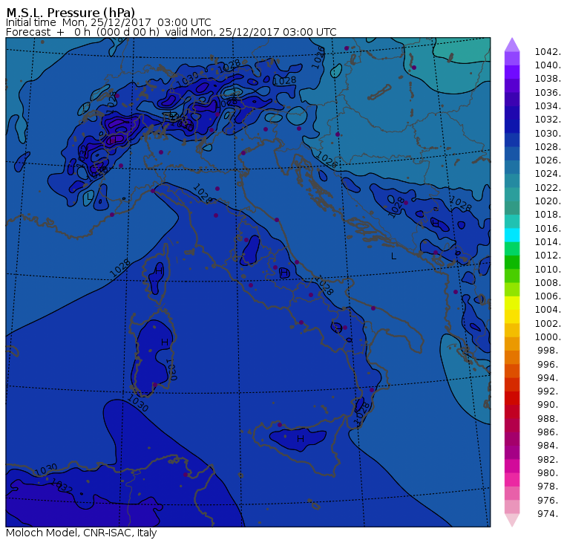The height and width of the screenshot is (543, 564).
Task: Click the legend label '1004.'
Action: tap(548, 310)
